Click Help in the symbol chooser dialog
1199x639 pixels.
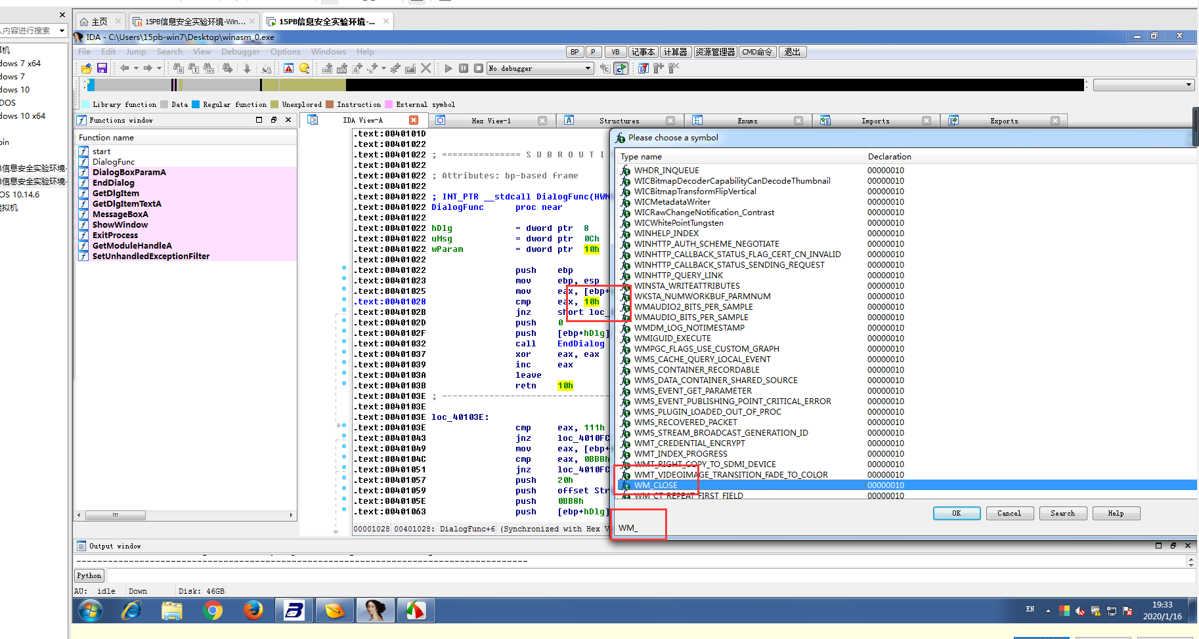pos(1116,513)
